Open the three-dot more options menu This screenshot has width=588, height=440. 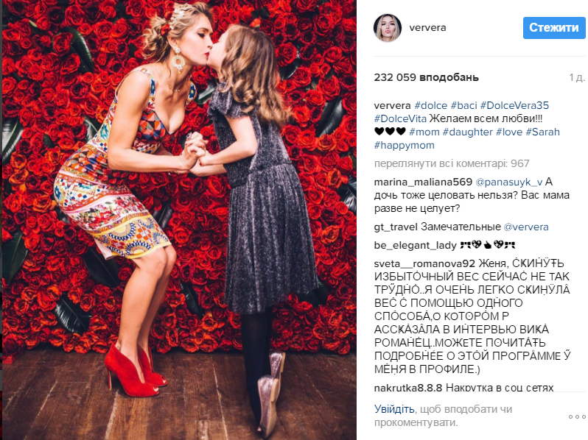pyautogui.click(x=577, y=416)
